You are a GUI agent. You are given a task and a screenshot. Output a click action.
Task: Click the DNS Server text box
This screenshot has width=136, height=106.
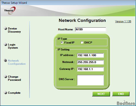click(x=90, y=80)
